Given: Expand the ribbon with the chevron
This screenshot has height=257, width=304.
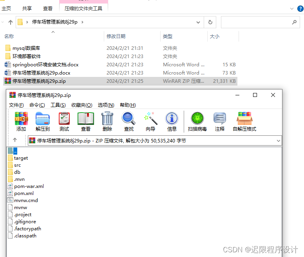Looking at the screenshot, I should pyautogui.click(x=291, y=9).
